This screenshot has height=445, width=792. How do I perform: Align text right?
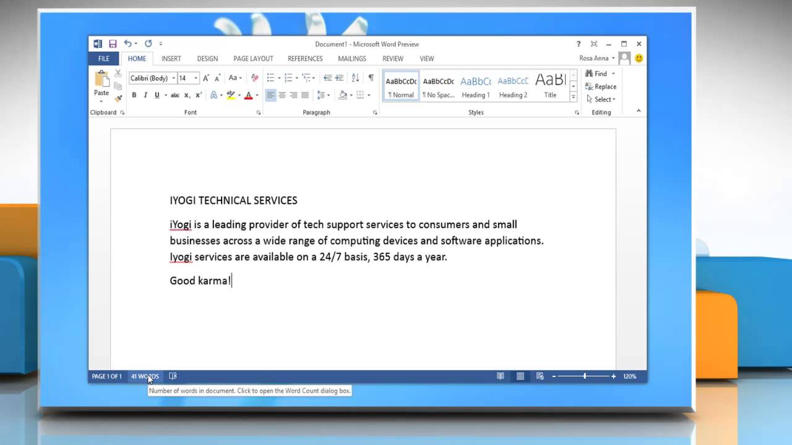pos(293,95)
